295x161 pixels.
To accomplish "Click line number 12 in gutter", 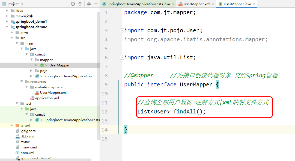I will tap(105, 112).
